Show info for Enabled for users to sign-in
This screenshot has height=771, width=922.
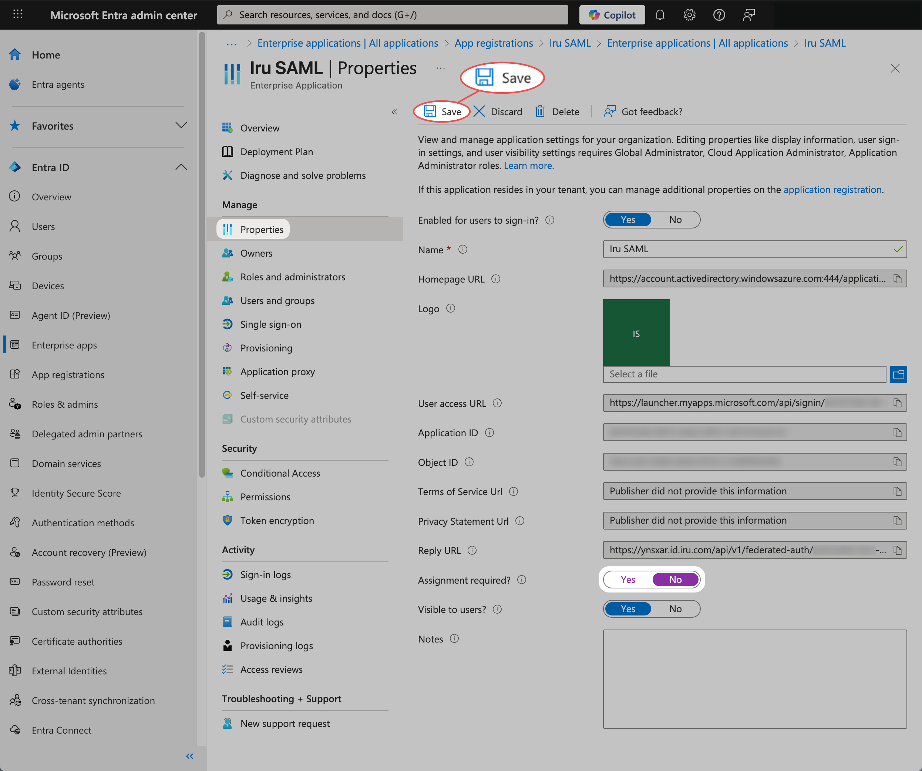[x=550, y=220]
